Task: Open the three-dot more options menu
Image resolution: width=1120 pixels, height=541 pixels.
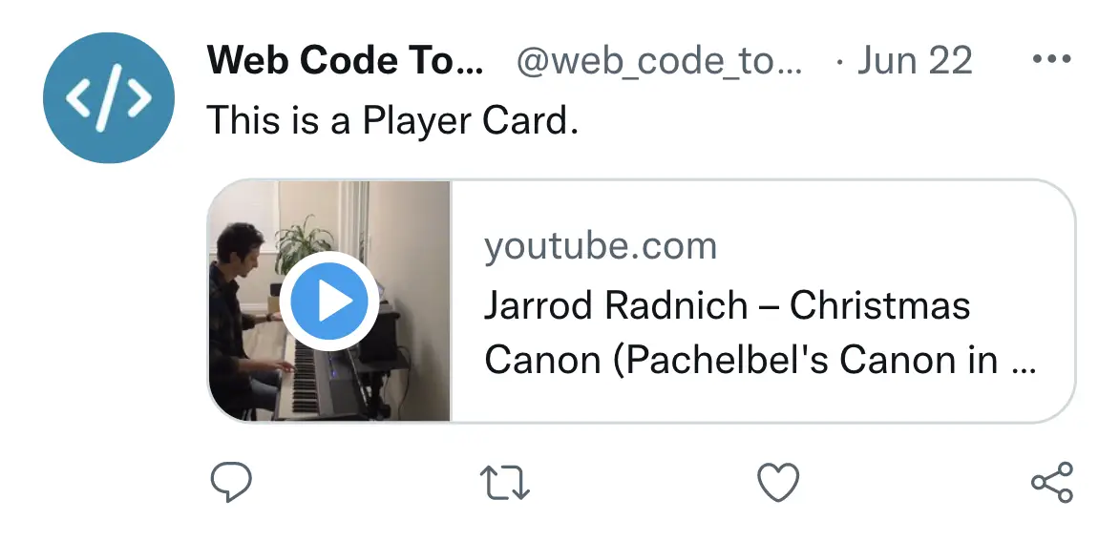Action: [1052, 59]
